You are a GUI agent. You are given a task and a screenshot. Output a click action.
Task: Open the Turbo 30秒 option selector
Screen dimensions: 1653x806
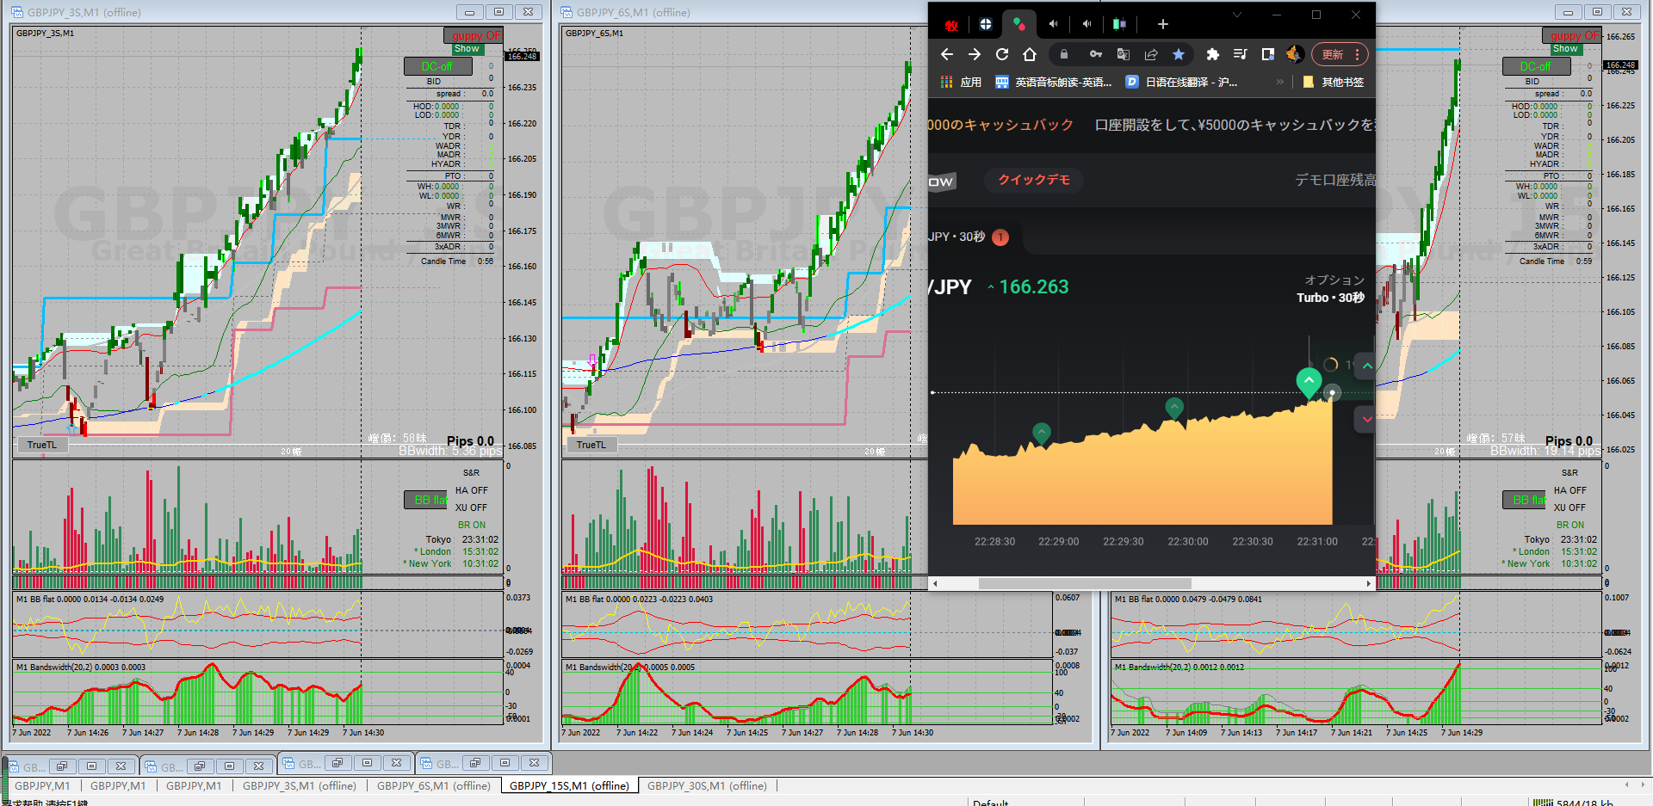pyautogui.click(x=1331, y=289)
